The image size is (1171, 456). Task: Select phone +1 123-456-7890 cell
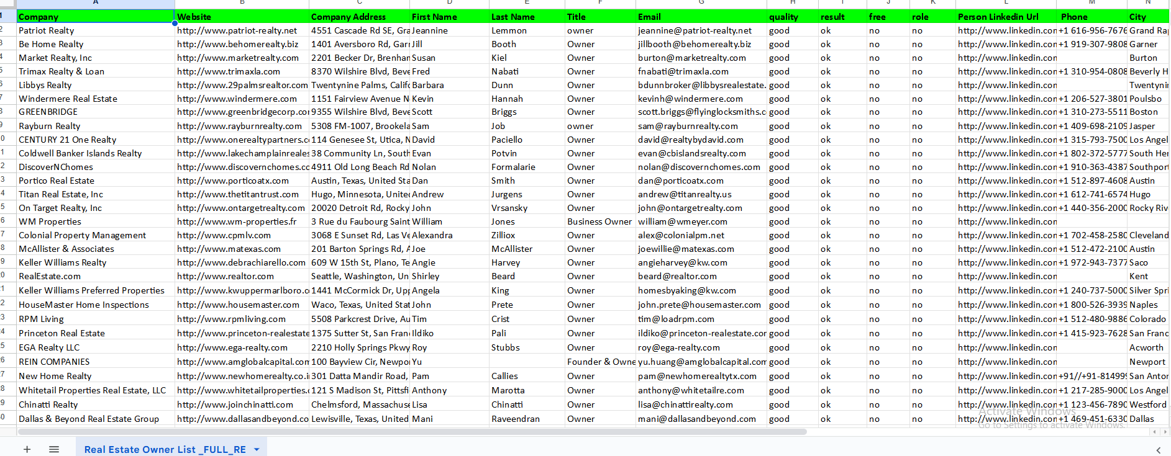pyautogui.click(x=1091, y=405)
